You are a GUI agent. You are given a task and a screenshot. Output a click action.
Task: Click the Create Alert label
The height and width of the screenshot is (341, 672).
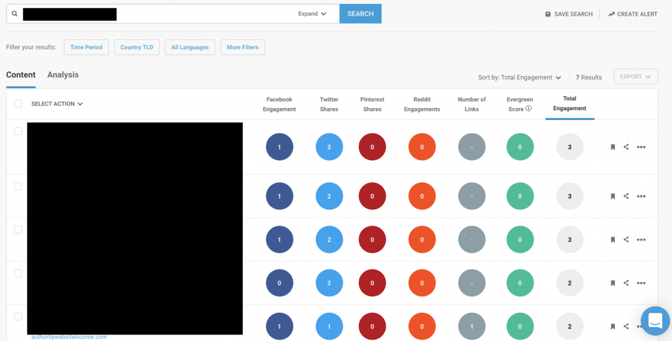coord(637,14)
